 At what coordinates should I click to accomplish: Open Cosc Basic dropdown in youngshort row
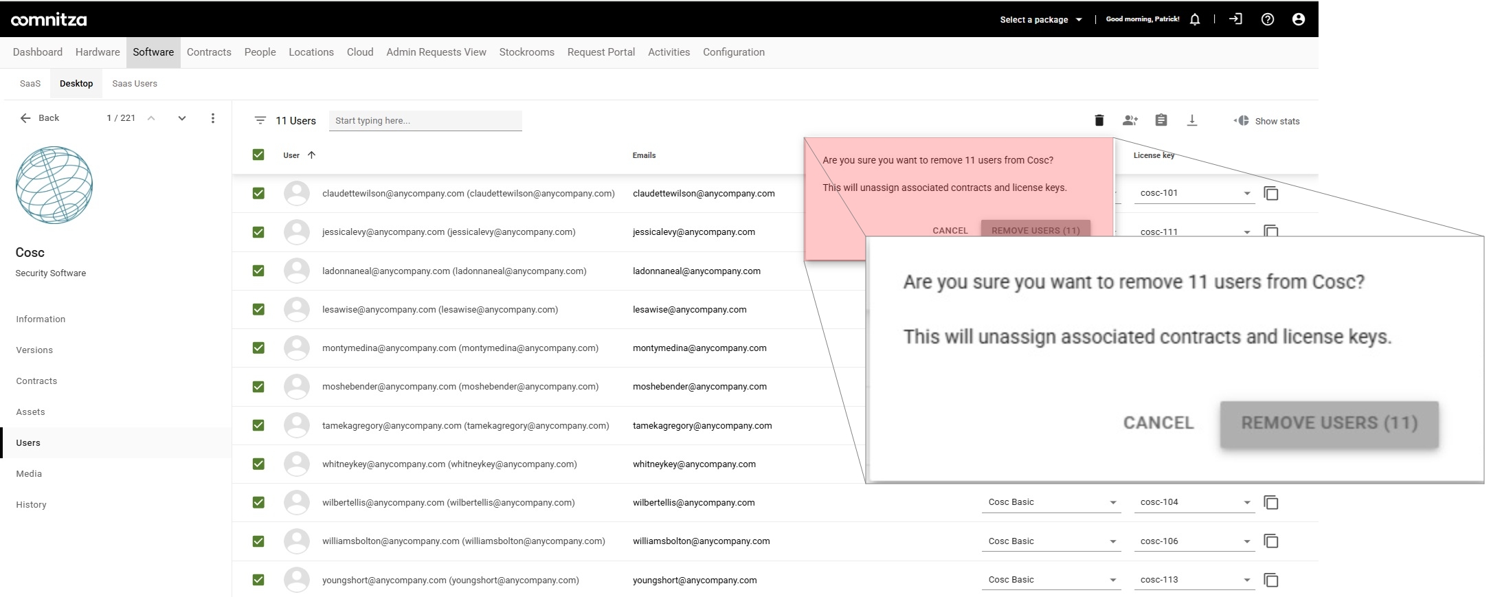pos(1051,580)
